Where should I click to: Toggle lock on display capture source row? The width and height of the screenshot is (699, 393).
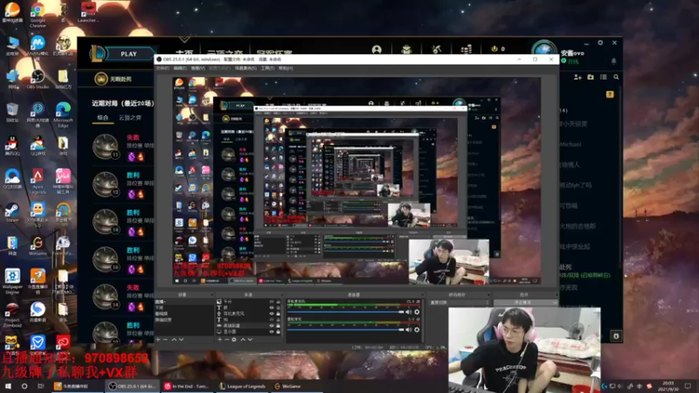[278, 332]
